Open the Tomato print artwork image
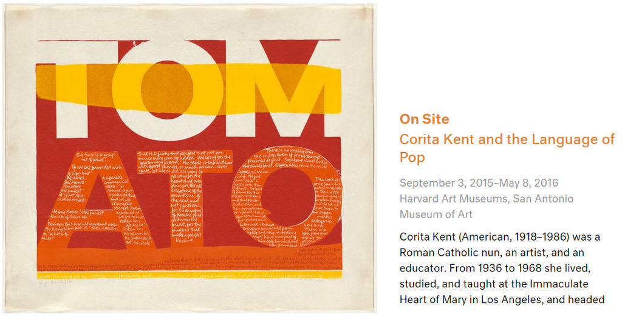This screenshot has width=622, height=320. click(190, 159)
